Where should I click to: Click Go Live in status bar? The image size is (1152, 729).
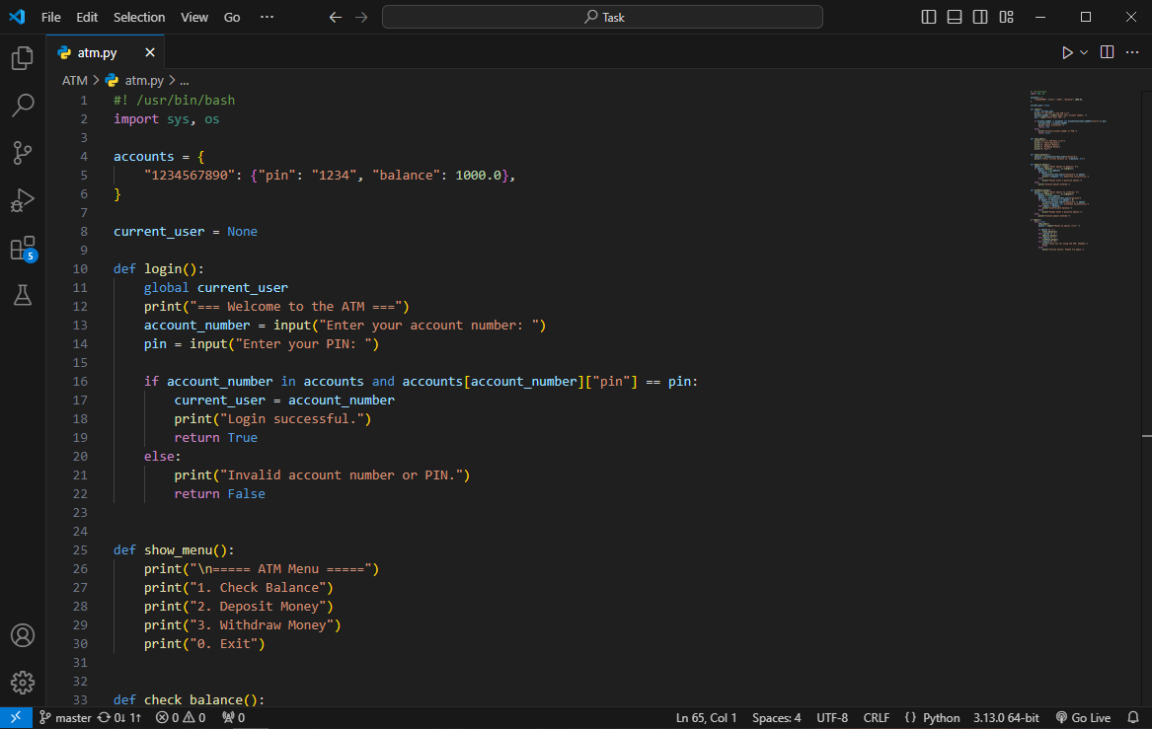click(1083, 718)
